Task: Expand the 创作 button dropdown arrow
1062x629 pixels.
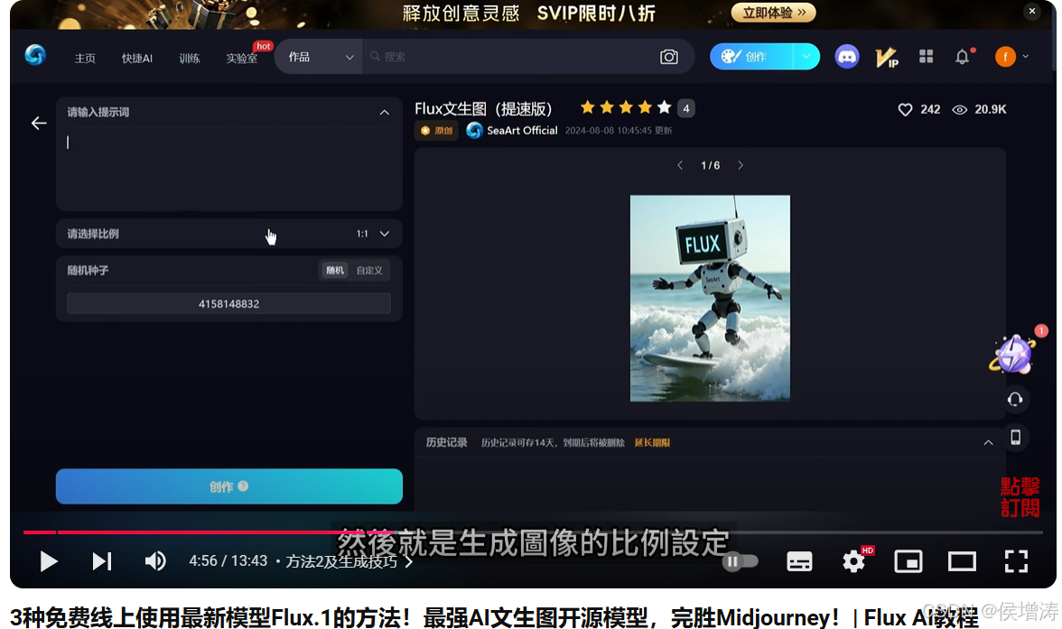Action: pyautogui.click(x=806, y=57)
